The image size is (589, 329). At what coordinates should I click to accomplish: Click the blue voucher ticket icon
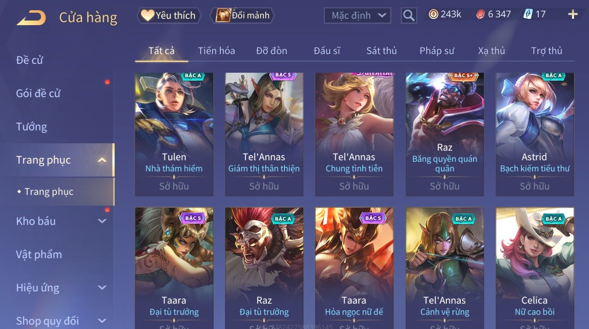[528, 14]
